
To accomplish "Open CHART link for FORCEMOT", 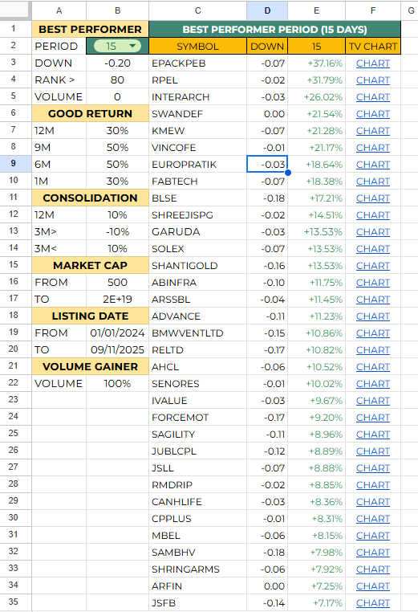I will coord(373,418).
